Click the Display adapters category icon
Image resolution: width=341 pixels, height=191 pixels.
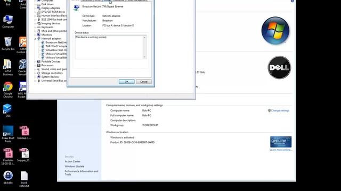(39, 8)
